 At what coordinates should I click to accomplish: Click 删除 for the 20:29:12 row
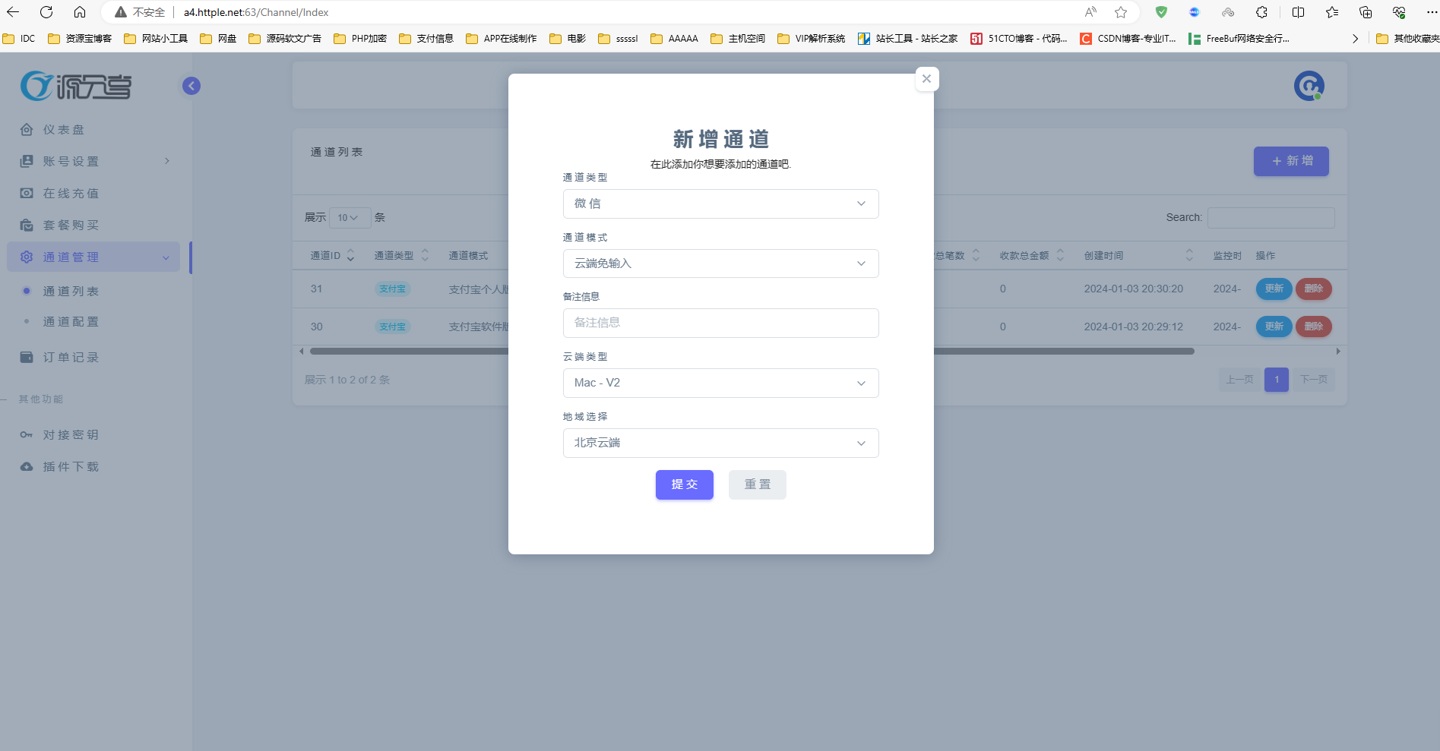pyautogui.click(x=1313, y=327)
